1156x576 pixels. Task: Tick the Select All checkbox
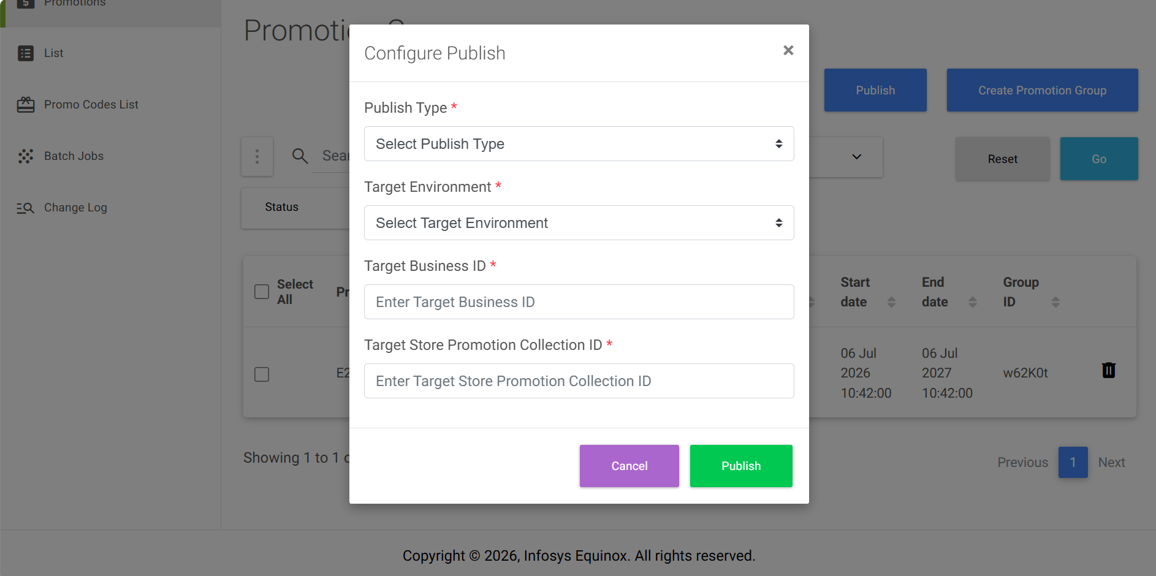click(x=262, y=292)
